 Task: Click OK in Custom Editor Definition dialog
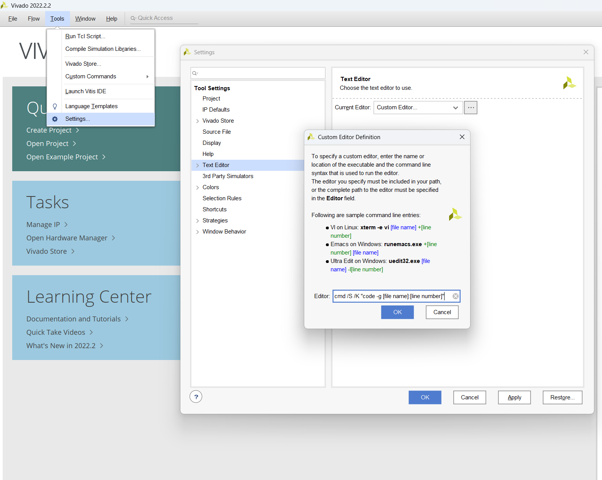397,312
